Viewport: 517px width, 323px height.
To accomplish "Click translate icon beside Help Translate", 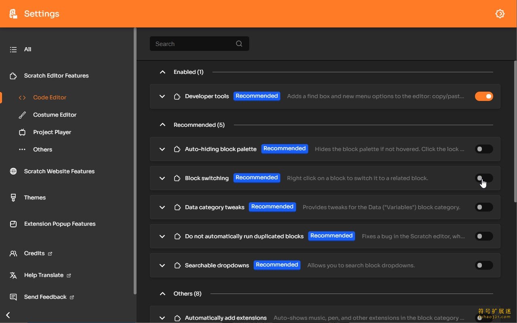I will tap(13, 275).
